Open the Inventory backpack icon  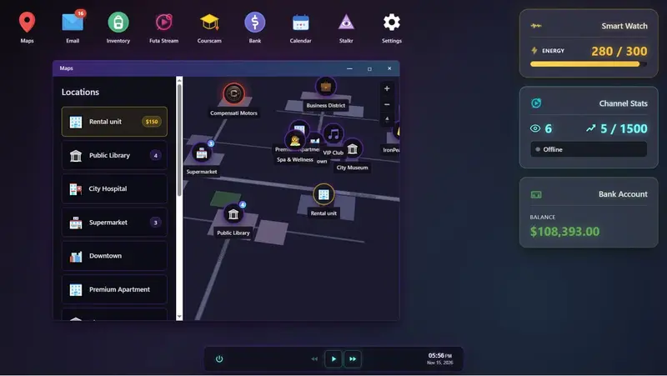tap(118, 23)
